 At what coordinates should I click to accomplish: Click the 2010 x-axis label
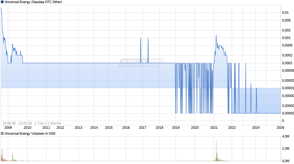pos(28,128)
